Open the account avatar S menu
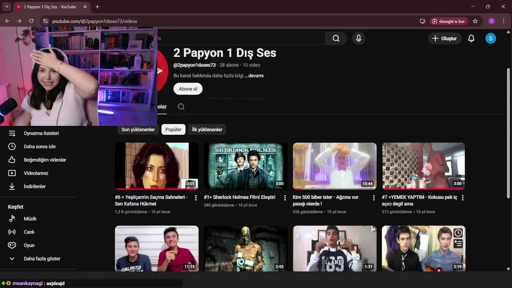512x288 pixels. click(490, 38)
